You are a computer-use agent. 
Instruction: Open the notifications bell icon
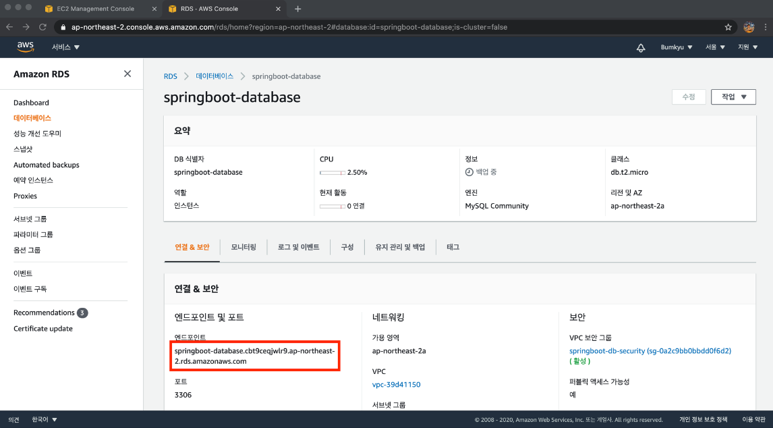641,48
